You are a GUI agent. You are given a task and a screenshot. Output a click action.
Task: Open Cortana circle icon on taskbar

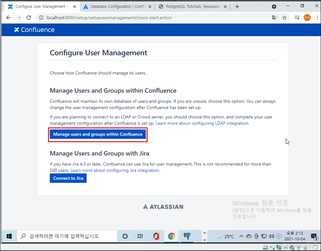pyautogui.click(x=125, y=236)
